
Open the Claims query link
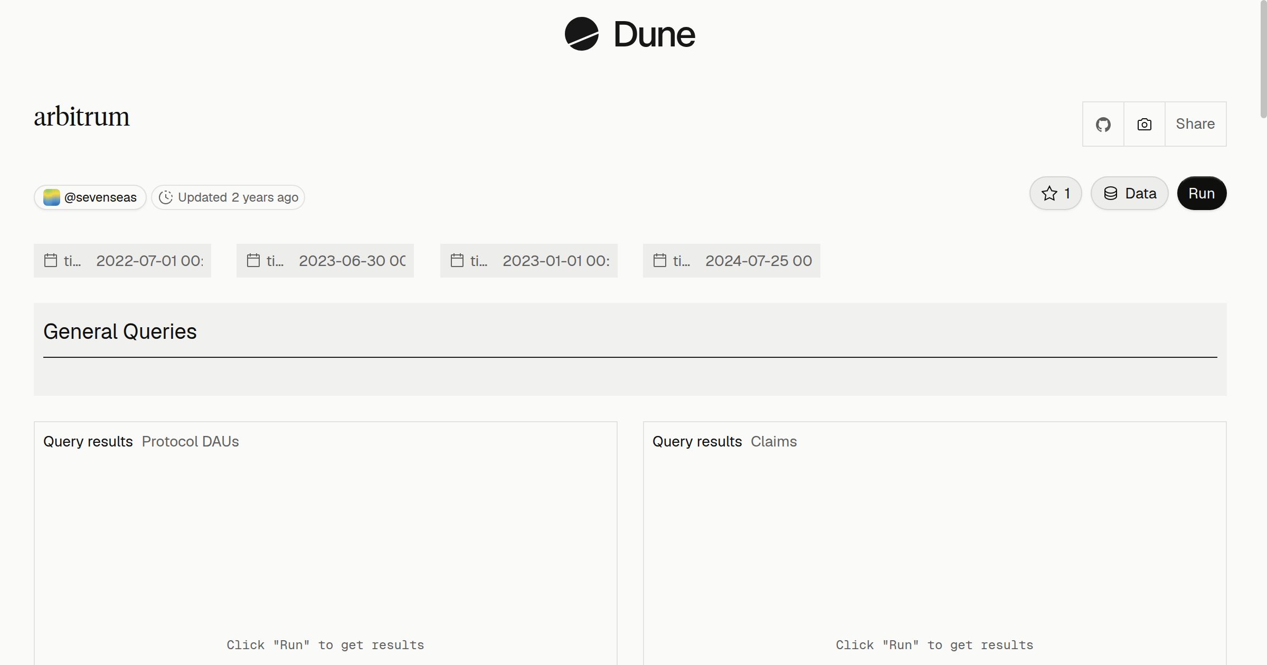click(773, 442)
